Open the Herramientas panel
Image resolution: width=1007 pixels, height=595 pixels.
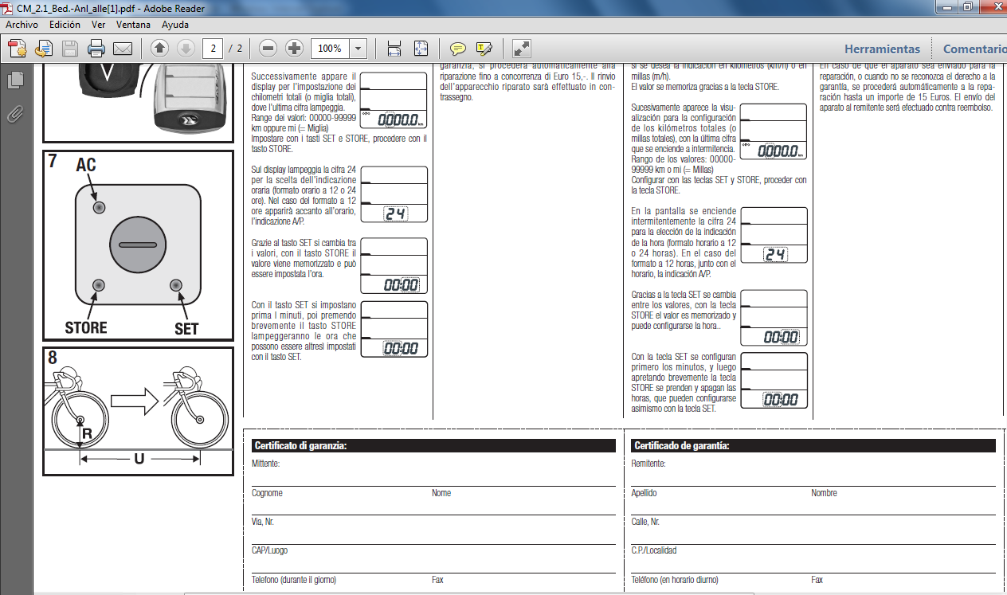pos(882,49)
